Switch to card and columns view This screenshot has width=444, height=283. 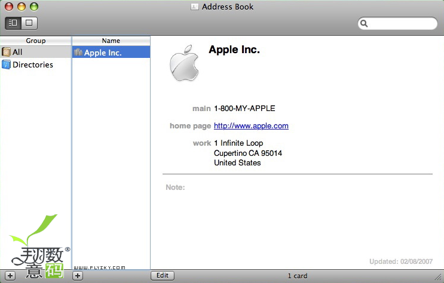(13, 23)
